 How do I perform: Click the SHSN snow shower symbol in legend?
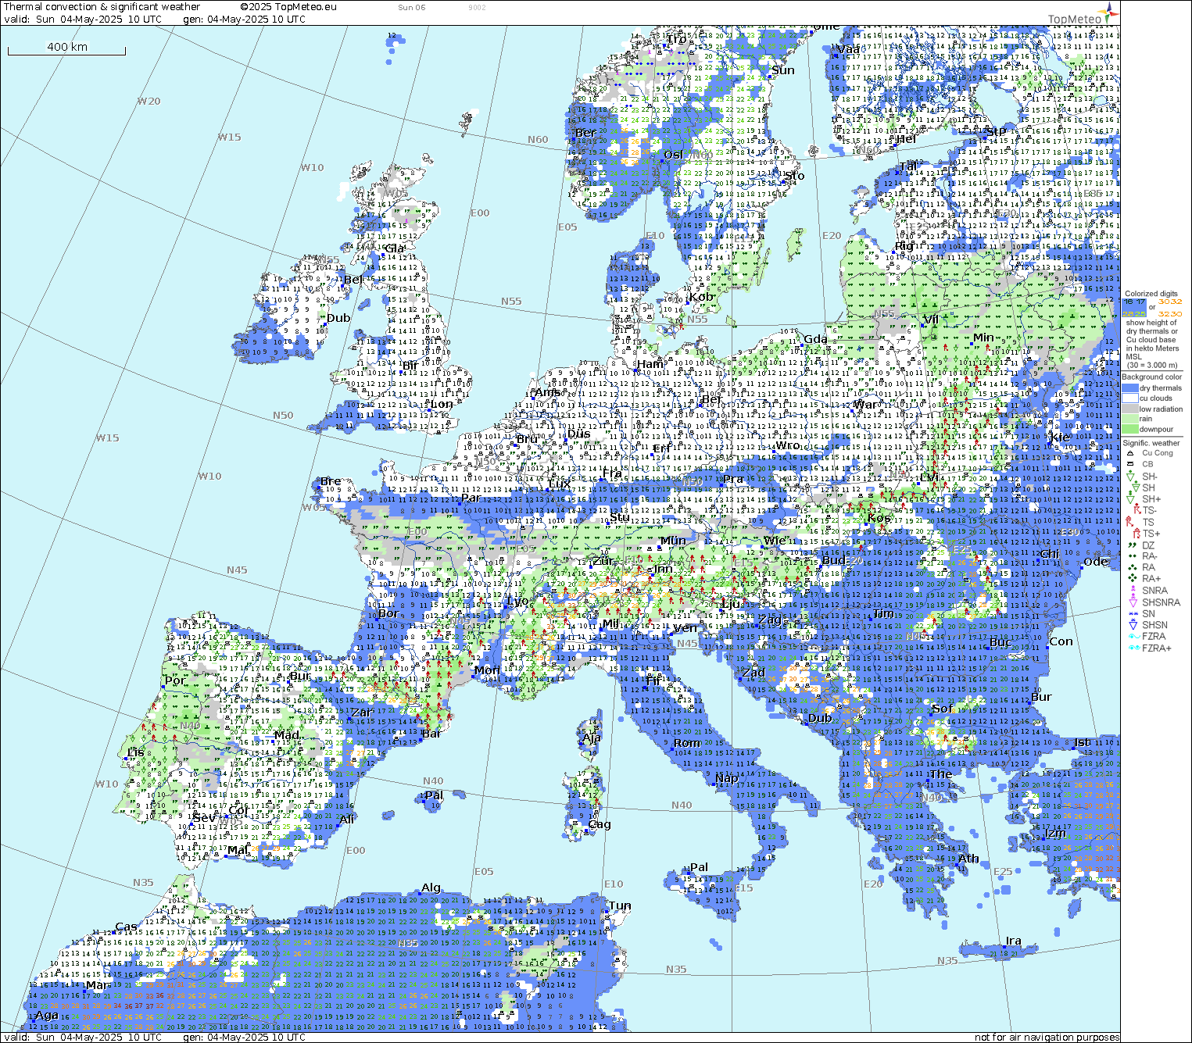(1133, 625)
